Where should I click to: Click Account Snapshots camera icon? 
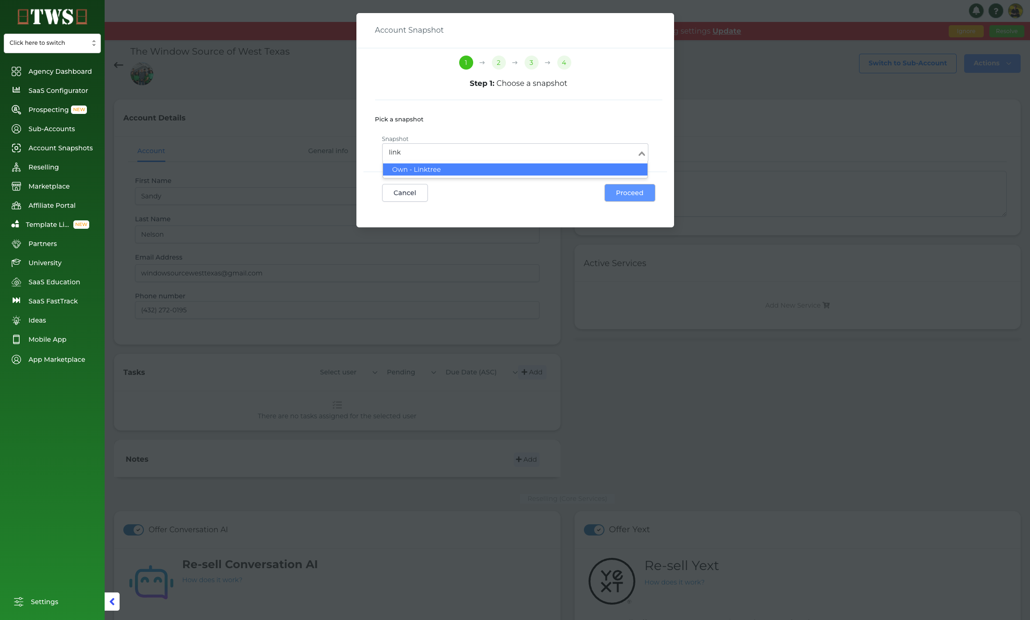pyautogui.click(x=16, y=148)
